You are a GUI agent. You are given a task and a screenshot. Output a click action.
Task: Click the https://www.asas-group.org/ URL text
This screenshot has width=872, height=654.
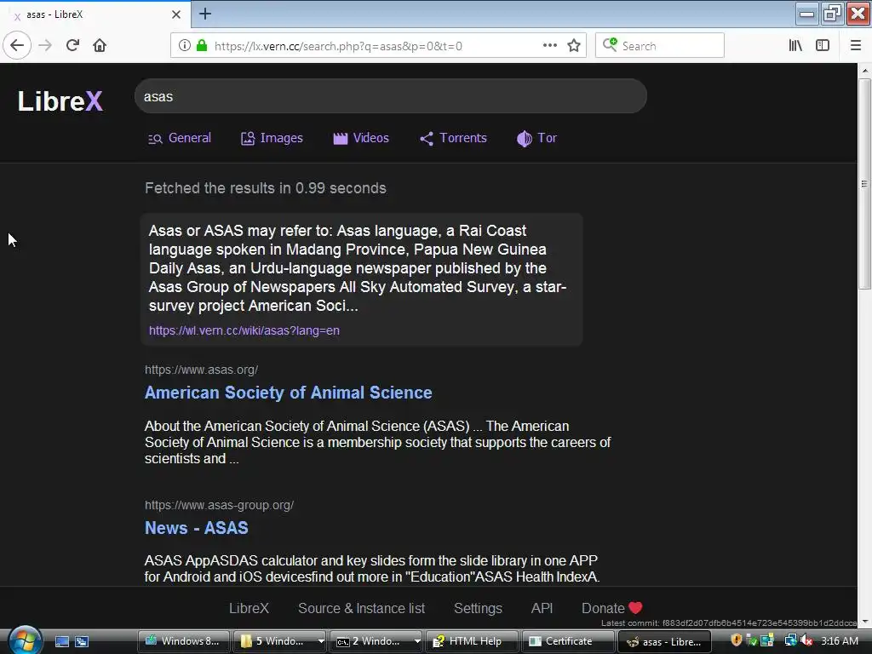219,505
